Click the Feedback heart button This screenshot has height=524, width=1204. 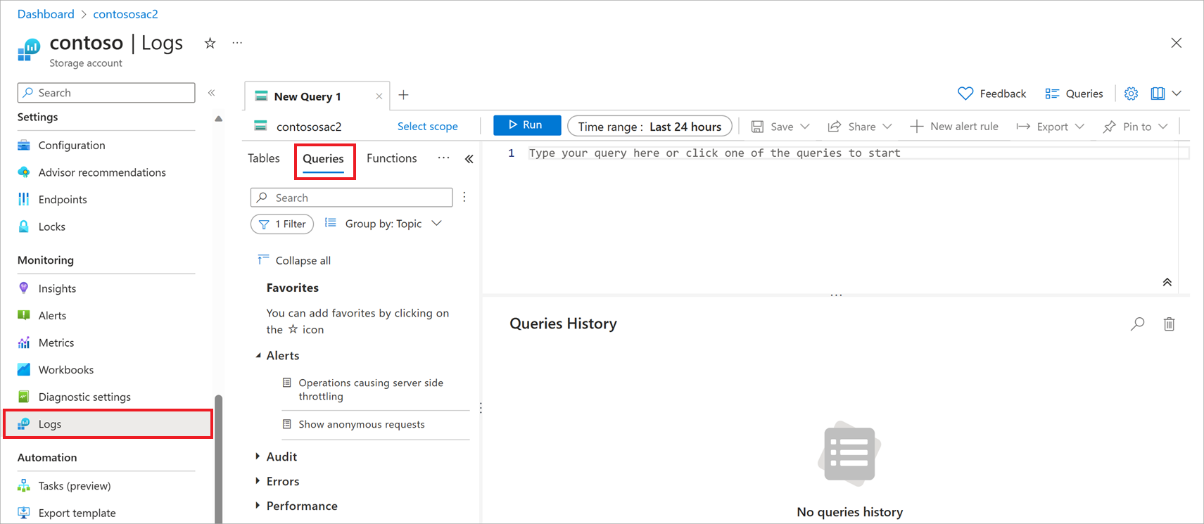coord(991,94)
